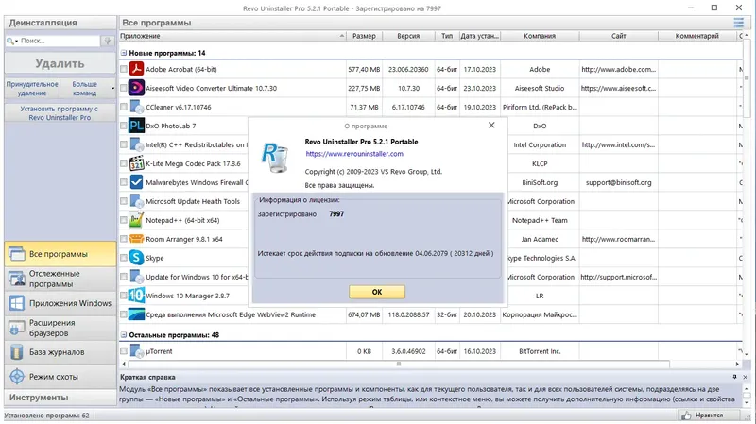Click the Удалить button
The width and height of the screenshot is (756, 424).
pos(60,63)
